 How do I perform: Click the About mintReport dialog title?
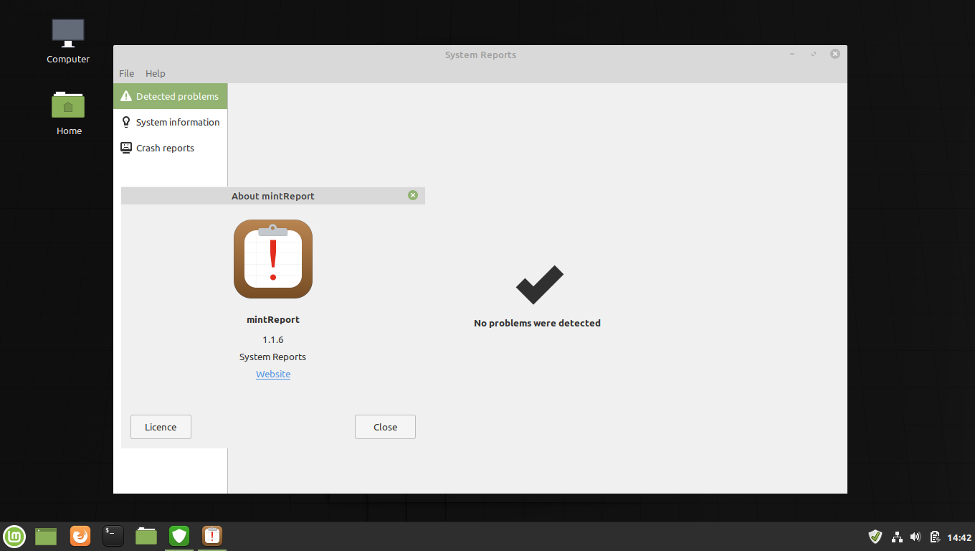tap(273, 196)
